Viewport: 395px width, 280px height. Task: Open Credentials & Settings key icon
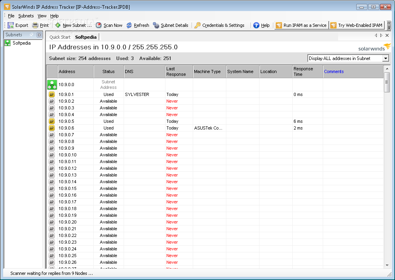pos(197,25)
